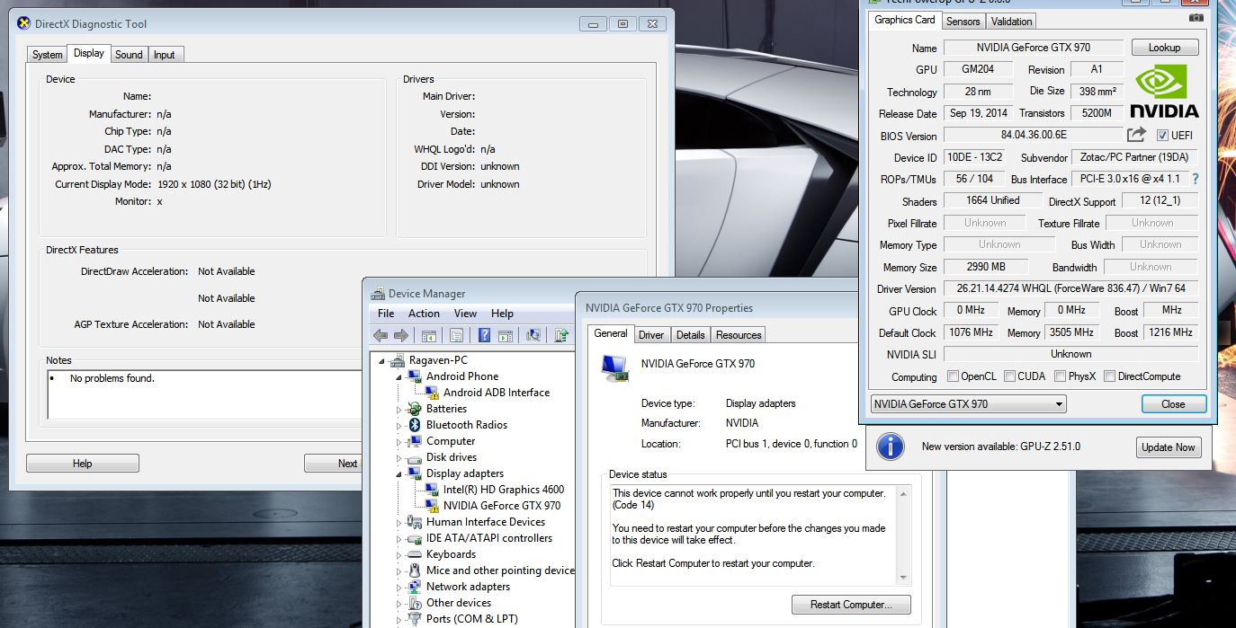The height and width of the screenshot is (628, 1236).
Task: Select NVIDIA GeForce GTX 970 in device tree
Action: coord(502,506)
